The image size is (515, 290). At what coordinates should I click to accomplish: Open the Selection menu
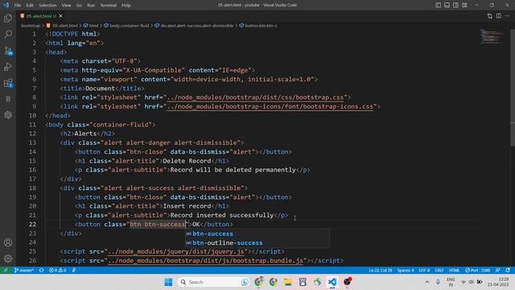pos(47,6)
